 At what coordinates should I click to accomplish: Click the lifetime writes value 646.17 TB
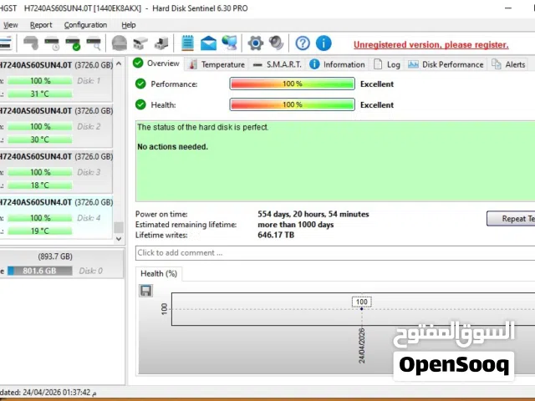pyautogui.click(x=276, y=235)
